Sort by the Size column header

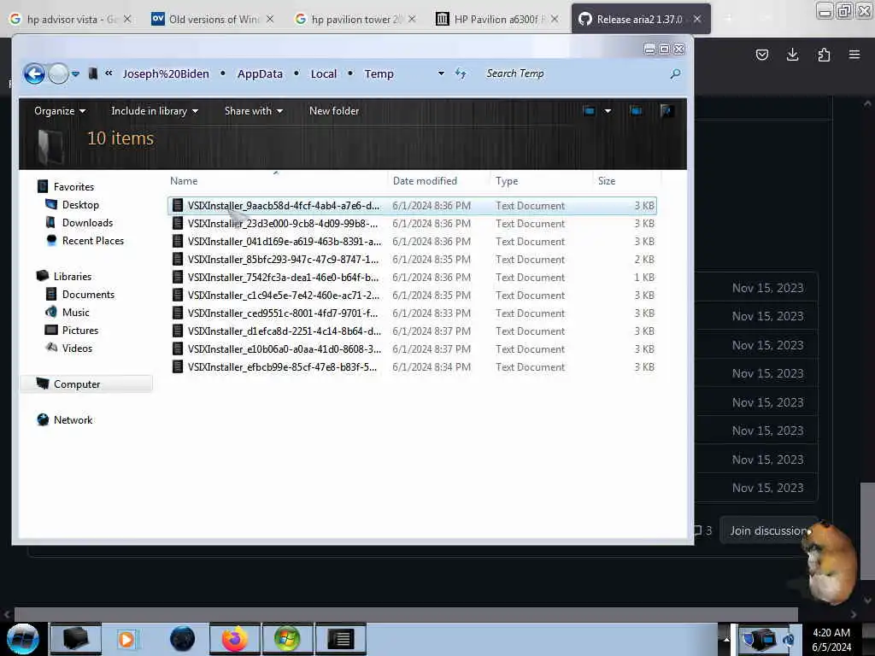click(x=626, y=181)
